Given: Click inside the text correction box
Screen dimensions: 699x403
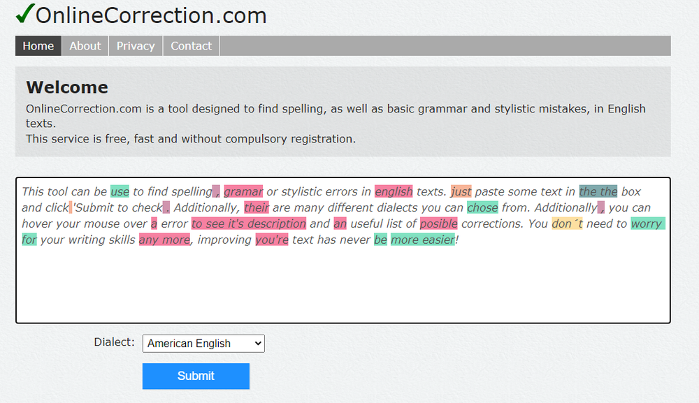Looking at the screenshot, I should pos(343,279).
